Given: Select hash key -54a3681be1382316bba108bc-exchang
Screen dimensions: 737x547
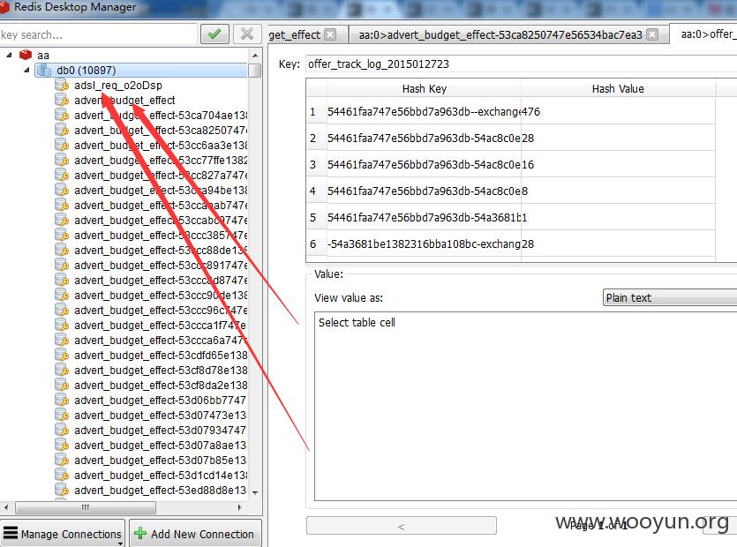Looking at the screenshot, I should click(424, 244).
